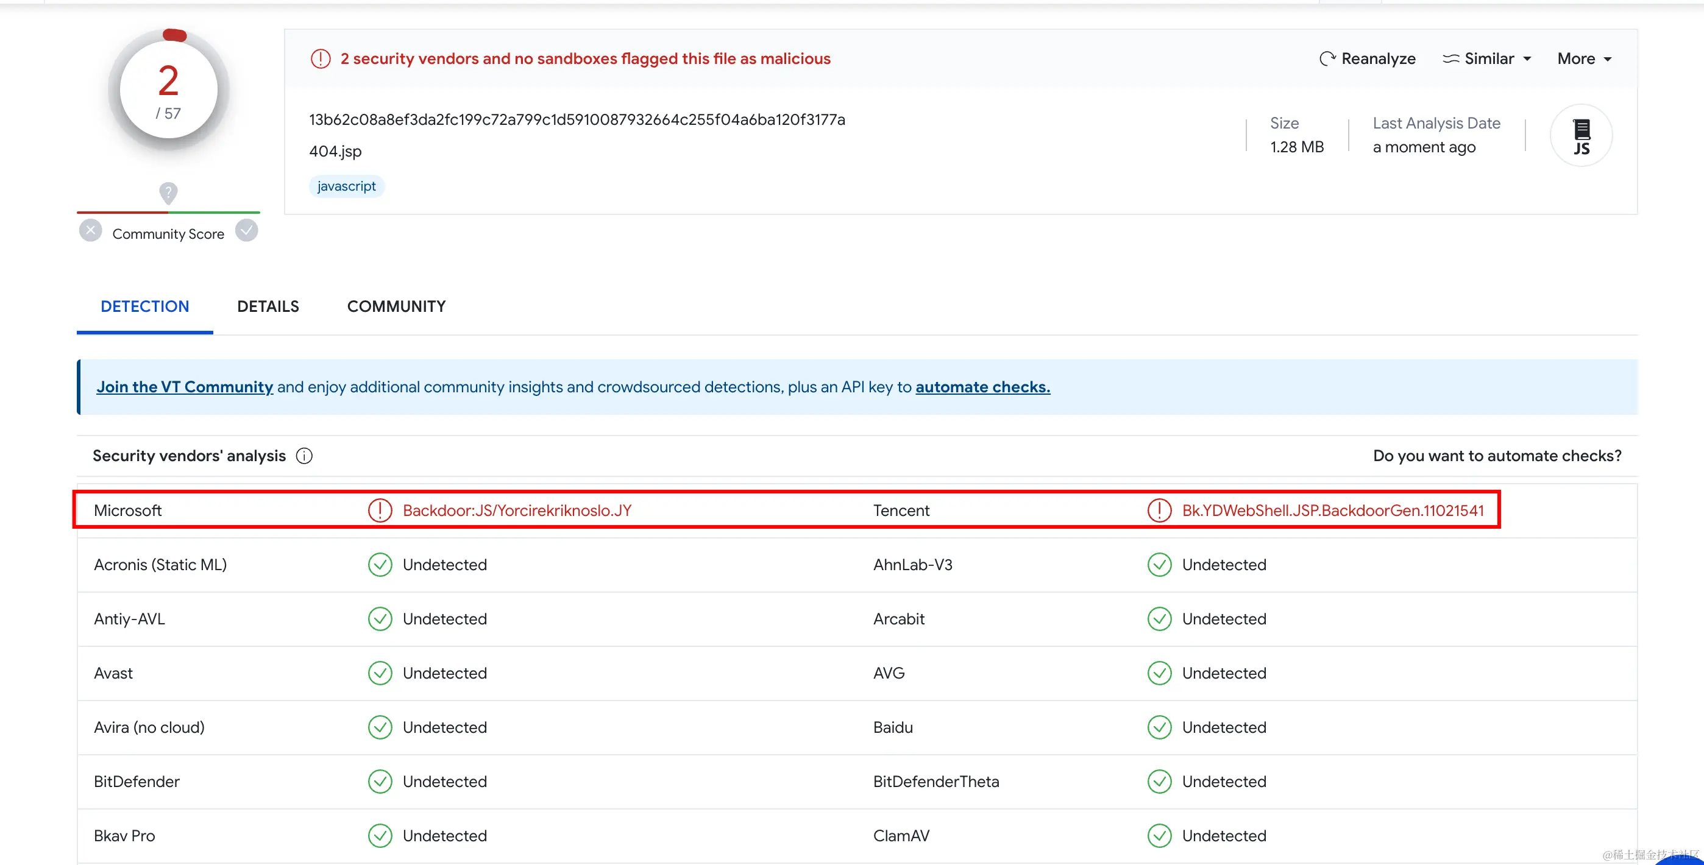
Task: Click the info icon beside Security vendors' analysis
Action: [x=304, y=456]
